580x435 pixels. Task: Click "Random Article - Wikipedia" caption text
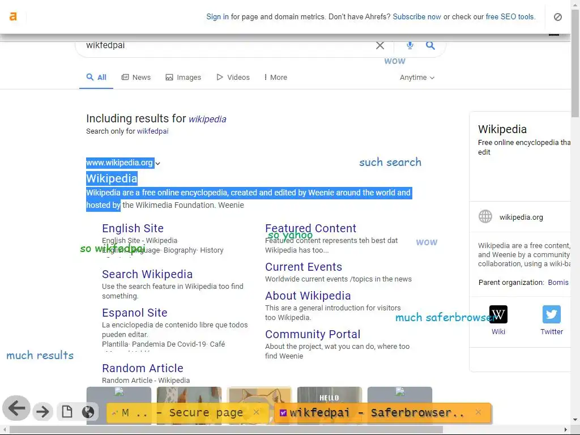click(146, 380)
